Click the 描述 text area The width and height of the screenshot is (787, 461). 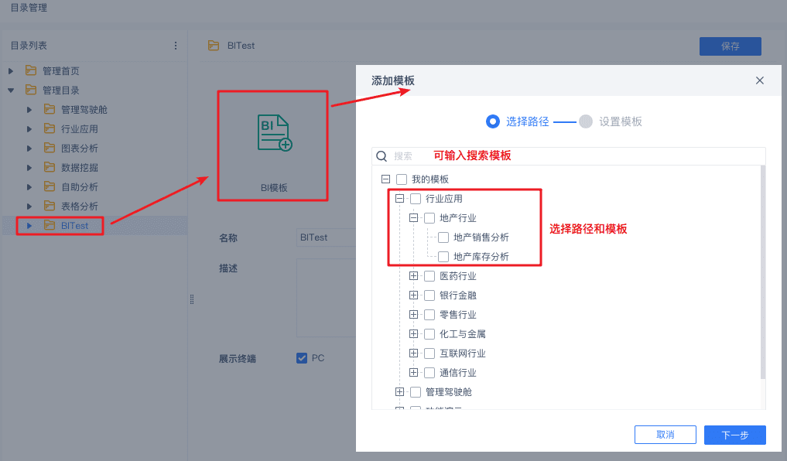tap(327, 298)
